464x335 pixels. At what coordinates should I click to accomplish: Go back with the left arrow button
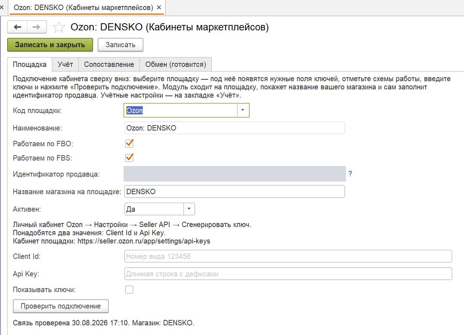pos(17,27)
